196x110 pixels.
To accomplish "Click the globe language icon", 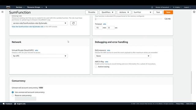I will tap(15, 104).
